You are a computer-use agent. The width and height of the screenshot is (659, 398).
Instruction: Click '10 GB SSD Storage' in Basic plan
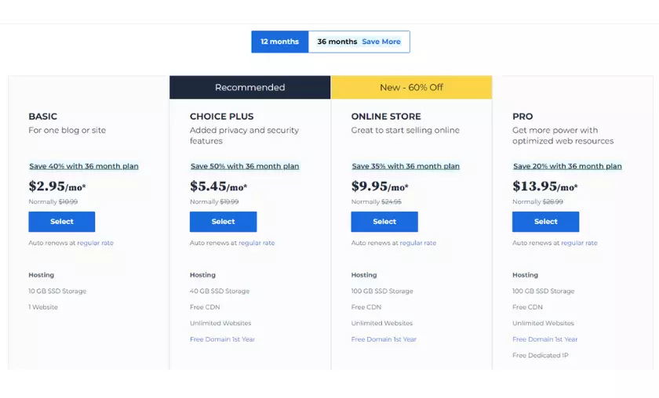coord(57,291)
